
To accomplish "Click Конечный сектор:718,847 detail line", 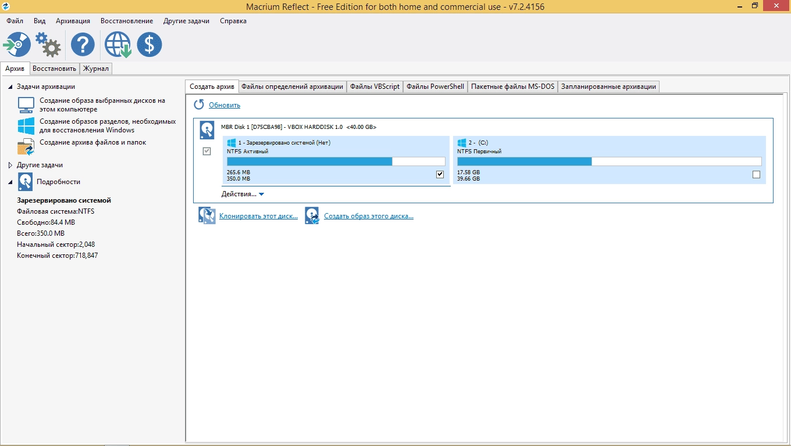I will pyautogui.click(x=58, y=256).
